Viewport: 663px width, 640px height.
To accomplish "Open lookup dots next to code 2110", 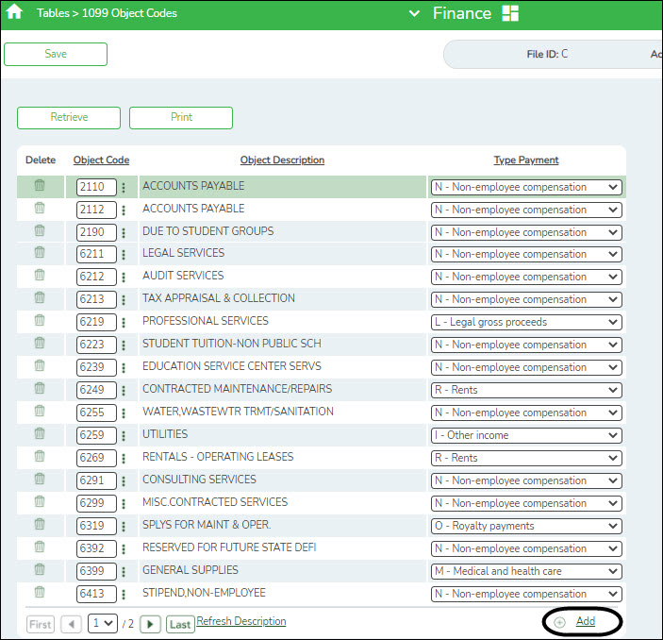I will click(124, 187).
